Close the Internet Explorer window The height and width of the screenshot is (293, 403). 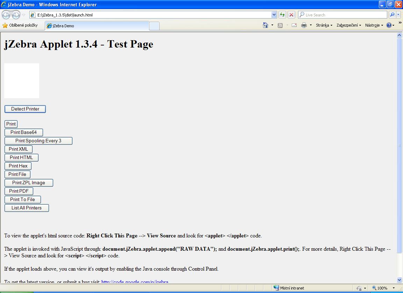pyautogui.click(x=398, y=4)
